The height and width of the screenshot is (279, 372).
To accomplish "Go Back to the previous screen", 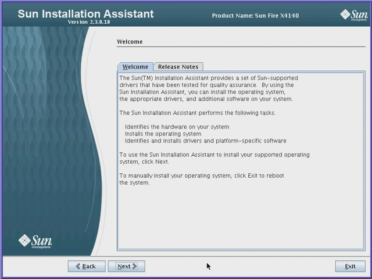I will 87,266.
